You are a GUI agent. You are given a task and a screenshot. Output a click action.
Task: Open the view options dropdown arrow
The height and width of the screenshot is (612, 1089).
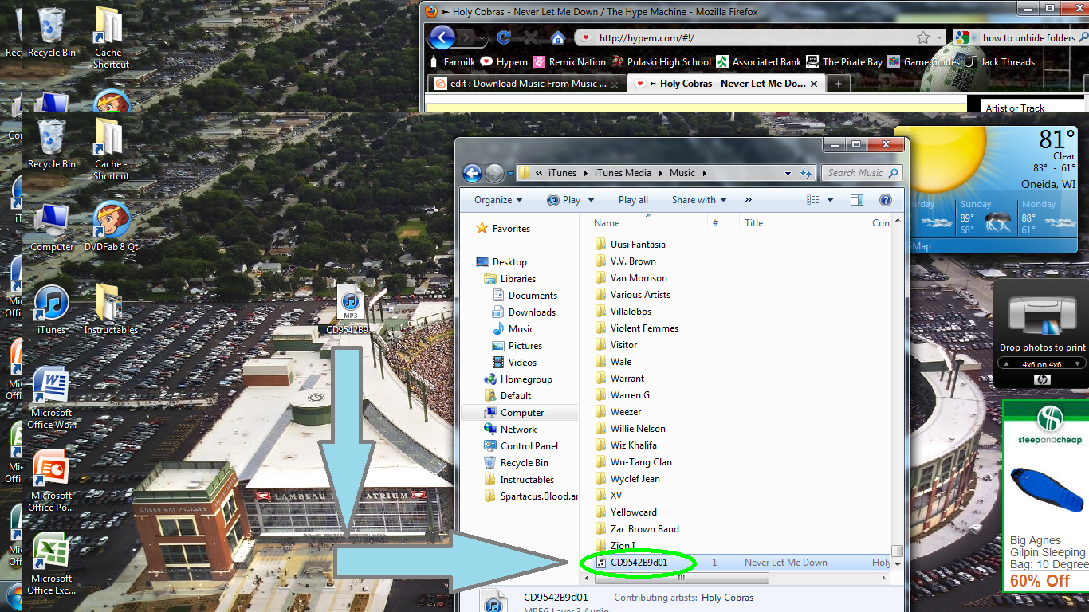(x=830, y=200)
